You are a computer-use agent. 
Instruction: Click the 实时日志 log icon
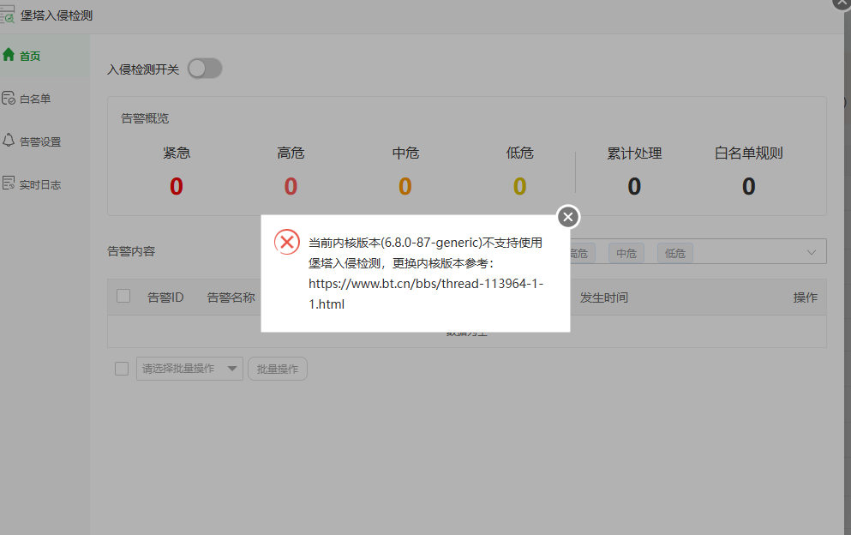point(9,183)
